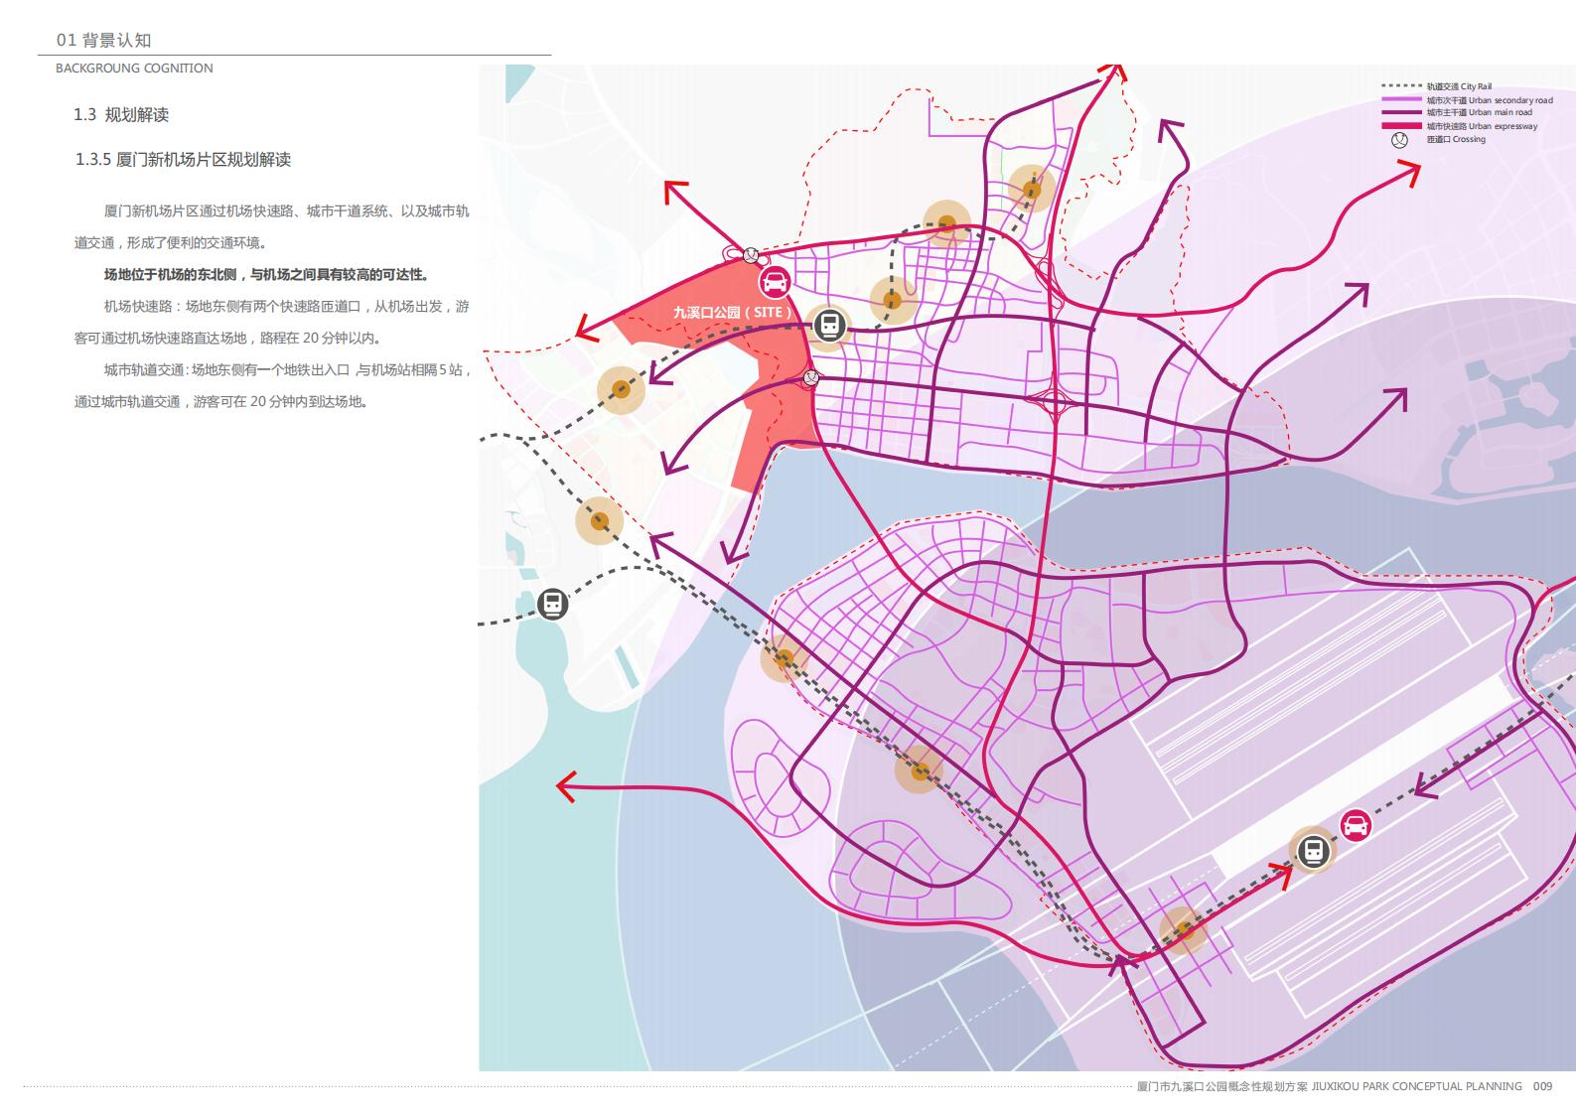The image size is (1576, 1115).
Task: Click the train icon on the western peninsula
Action: pyautogui.click(x=552, y=604)
